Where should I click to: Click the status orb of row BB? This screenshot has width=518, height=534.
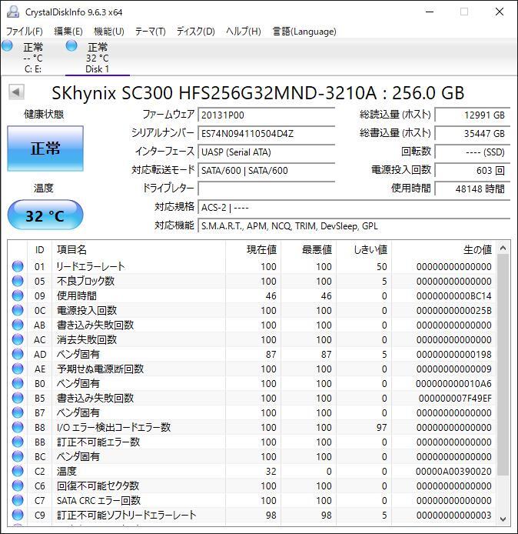tap(18, 442)
